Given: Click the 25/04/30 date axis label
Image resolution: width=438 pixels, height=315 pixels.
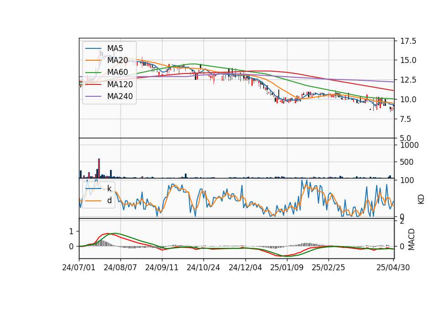Looking at the screenshot, I should 393,268.
